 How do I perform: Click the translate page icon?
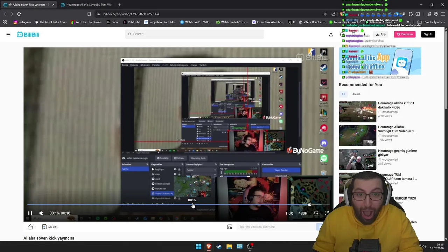point(325,14)
